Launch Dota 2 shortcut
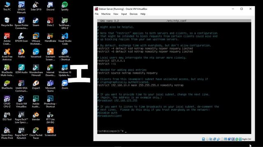This screenshot has width=263, height=147. pyautogui.click(x=50, y=22)
